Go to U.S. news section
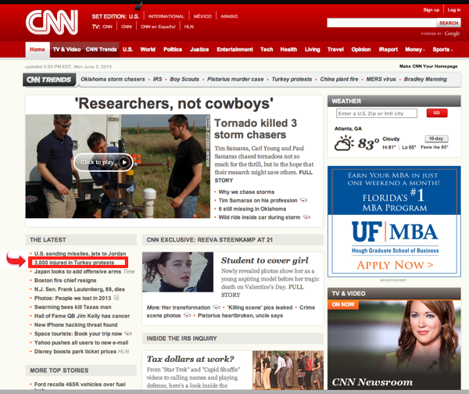 tap(127, 49)
